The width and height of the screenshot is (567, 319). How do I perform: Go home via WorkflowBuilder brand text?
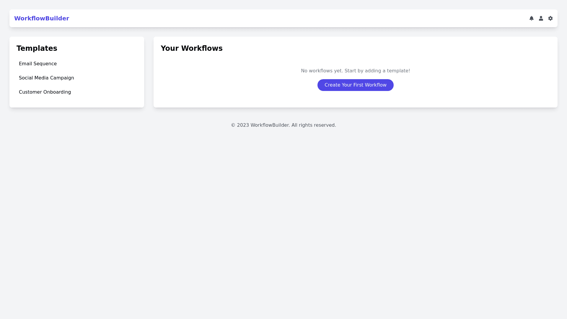pyautogui.click(x=42, y=18)
